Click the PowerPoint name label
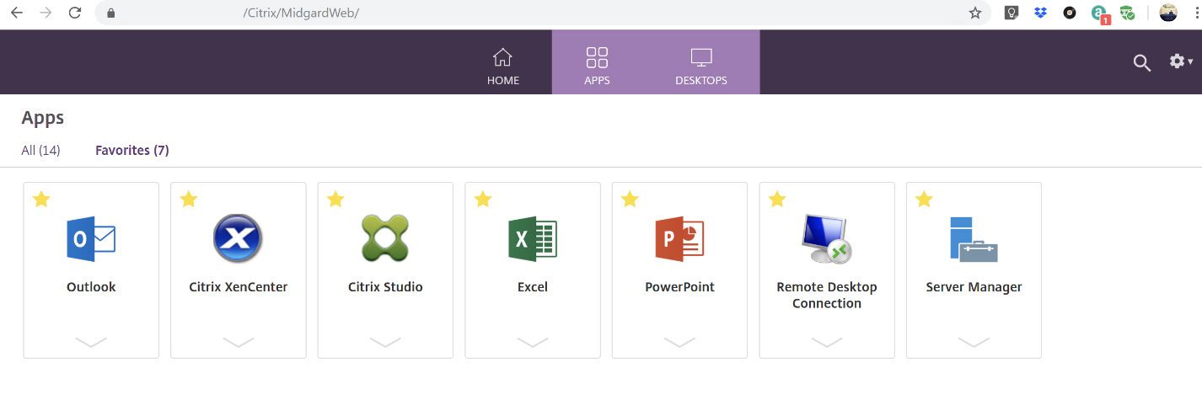This screenshot has width=1202, height=400. (x=679, y=287)
